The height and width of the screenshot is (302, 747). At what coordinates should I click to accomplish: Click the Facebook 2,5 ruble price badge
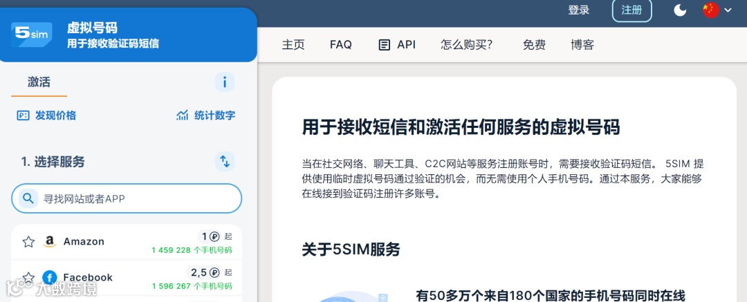pos(205,272)
